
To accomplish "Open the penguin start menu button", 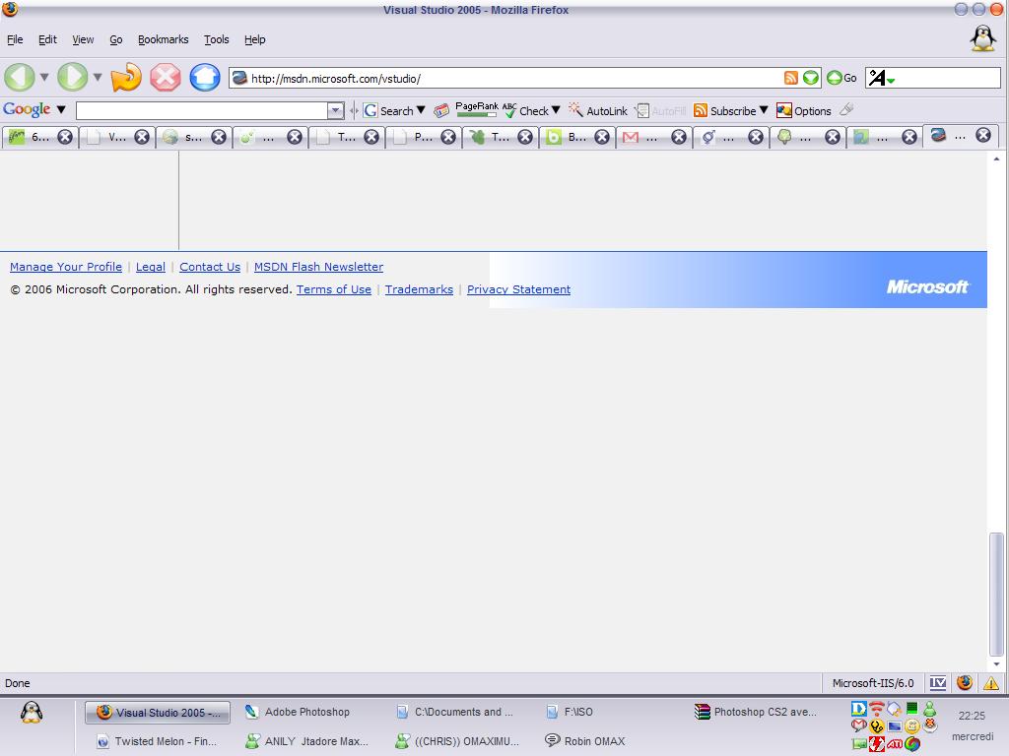I will (x=32, y=712).
